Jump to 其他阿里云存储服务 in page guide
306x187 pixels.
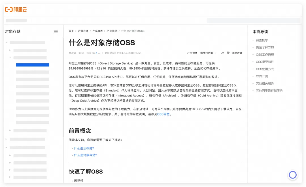click(x=269, y=91)
